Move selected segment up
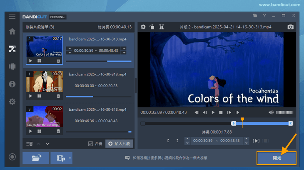304x170 pixels. click(39, 144)
